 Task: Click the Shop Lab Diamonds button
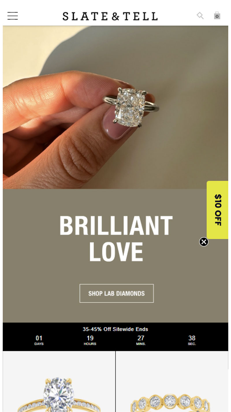click(x=117, y=293)
